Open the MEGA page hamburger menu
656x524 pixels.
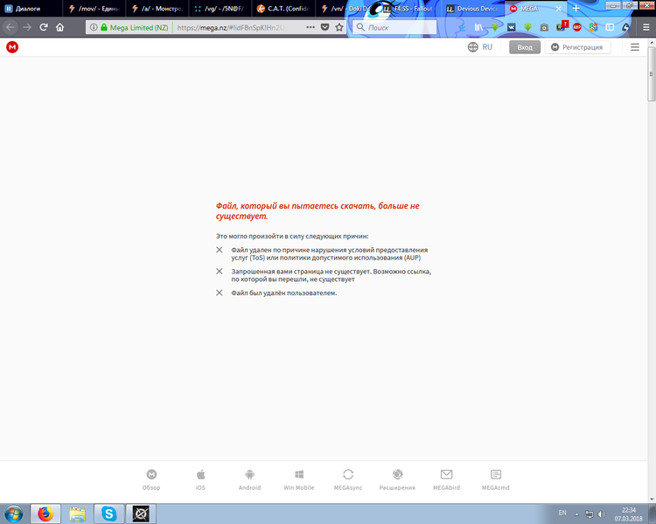(635, 47)
